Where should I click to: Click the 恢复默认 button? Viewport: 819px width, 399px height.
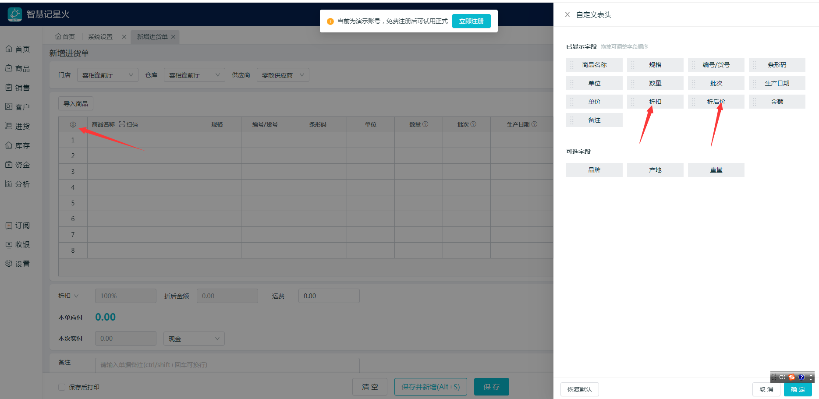tap(579, 389)
